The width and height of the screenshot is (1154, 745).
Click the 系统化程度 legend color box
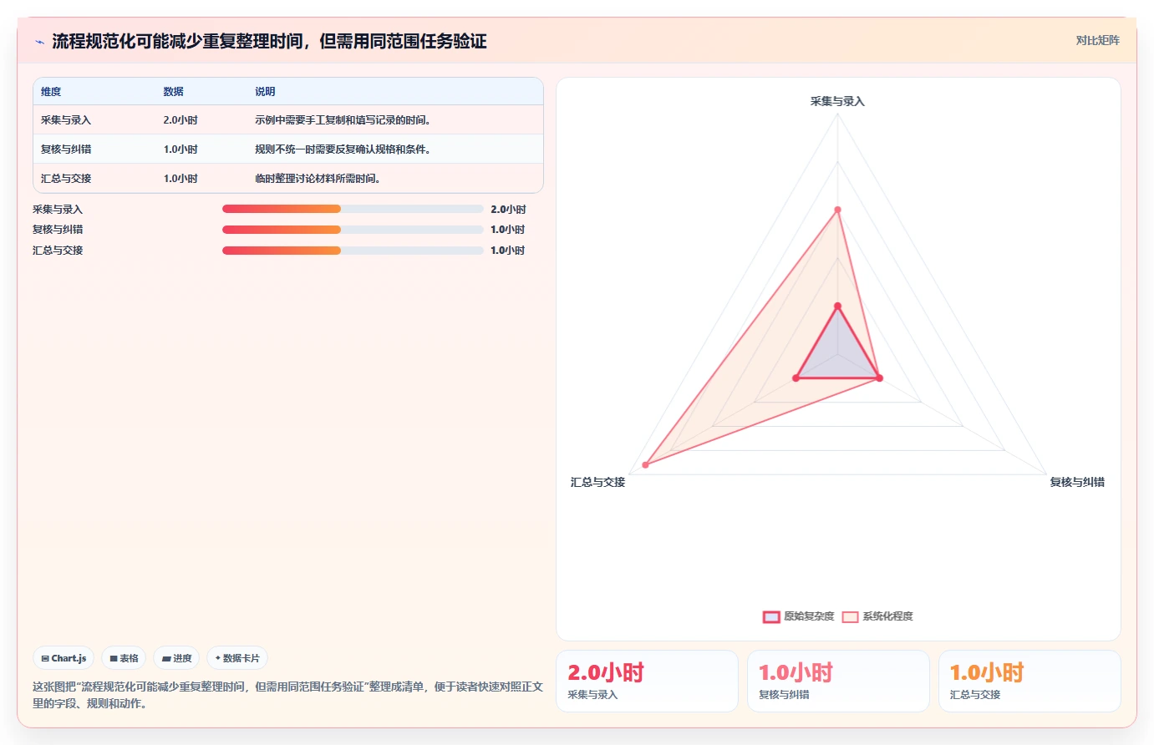click(x=850, y=617)
